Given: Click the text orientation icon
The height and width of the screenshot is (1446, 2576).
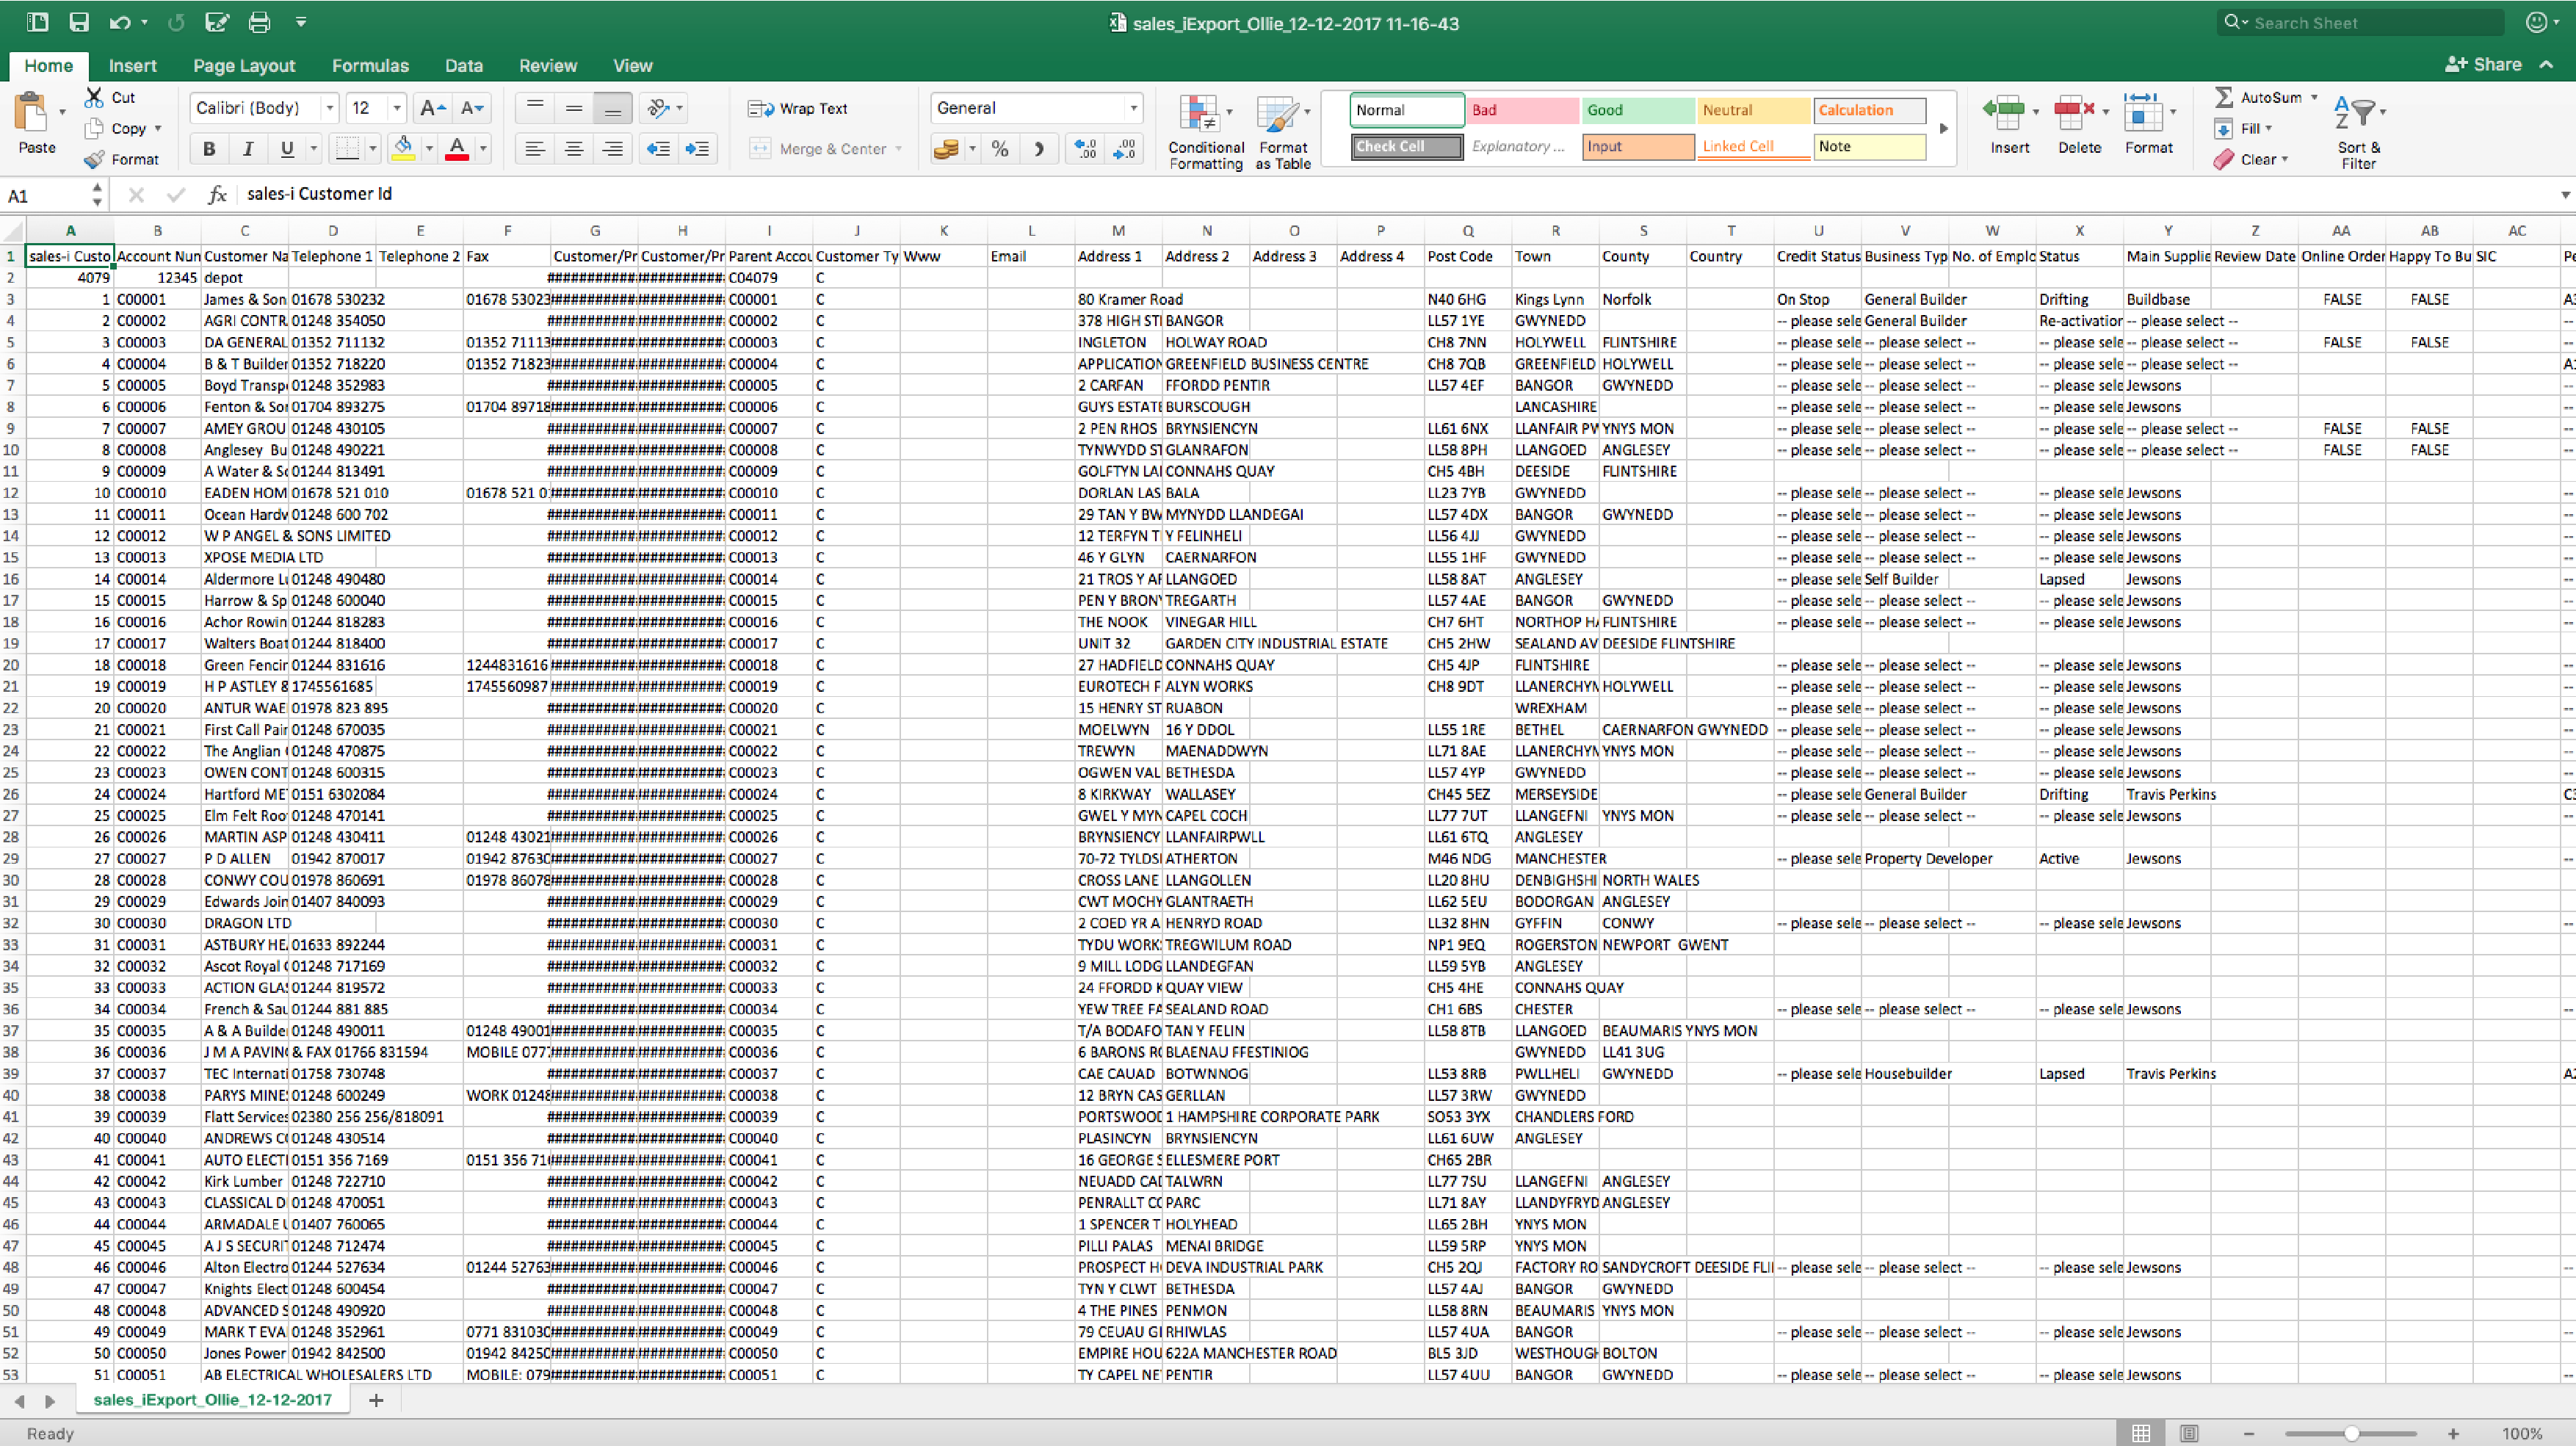Looking at the screenshot, I should coord(658,108).
